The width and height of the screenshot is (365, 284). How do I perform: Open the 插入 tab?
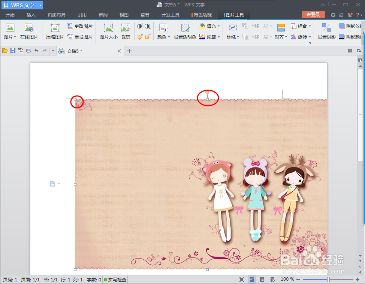click(x=31, y=15)
